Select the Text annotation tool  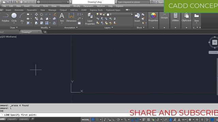tap(62, 18)
